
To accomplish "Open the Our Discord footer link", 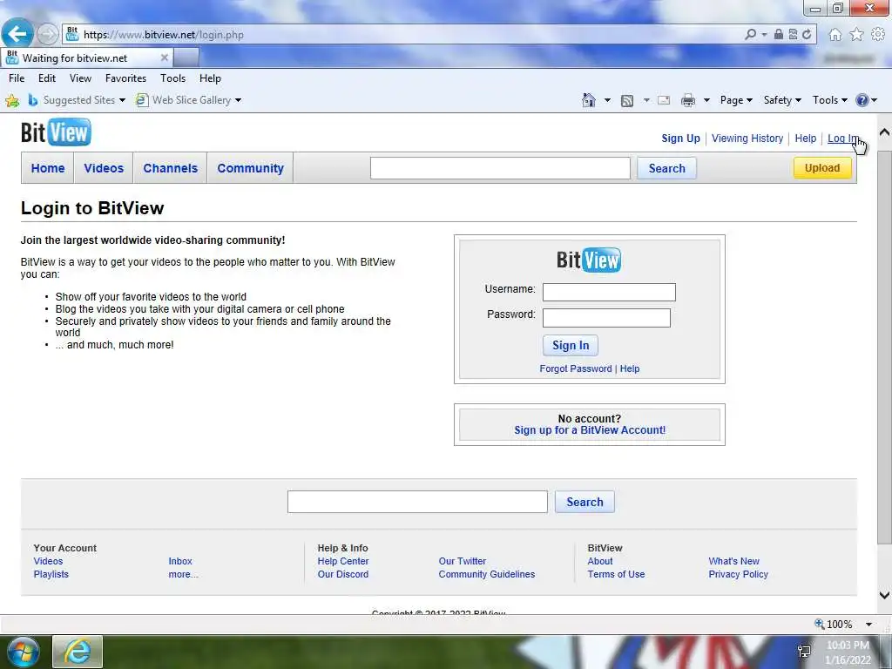I will coord(343,574).
